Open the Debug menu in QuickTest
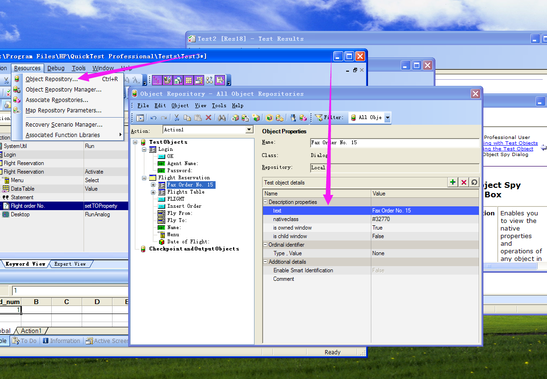The height and width of the screenshot is (379, 547). (56, 68)
